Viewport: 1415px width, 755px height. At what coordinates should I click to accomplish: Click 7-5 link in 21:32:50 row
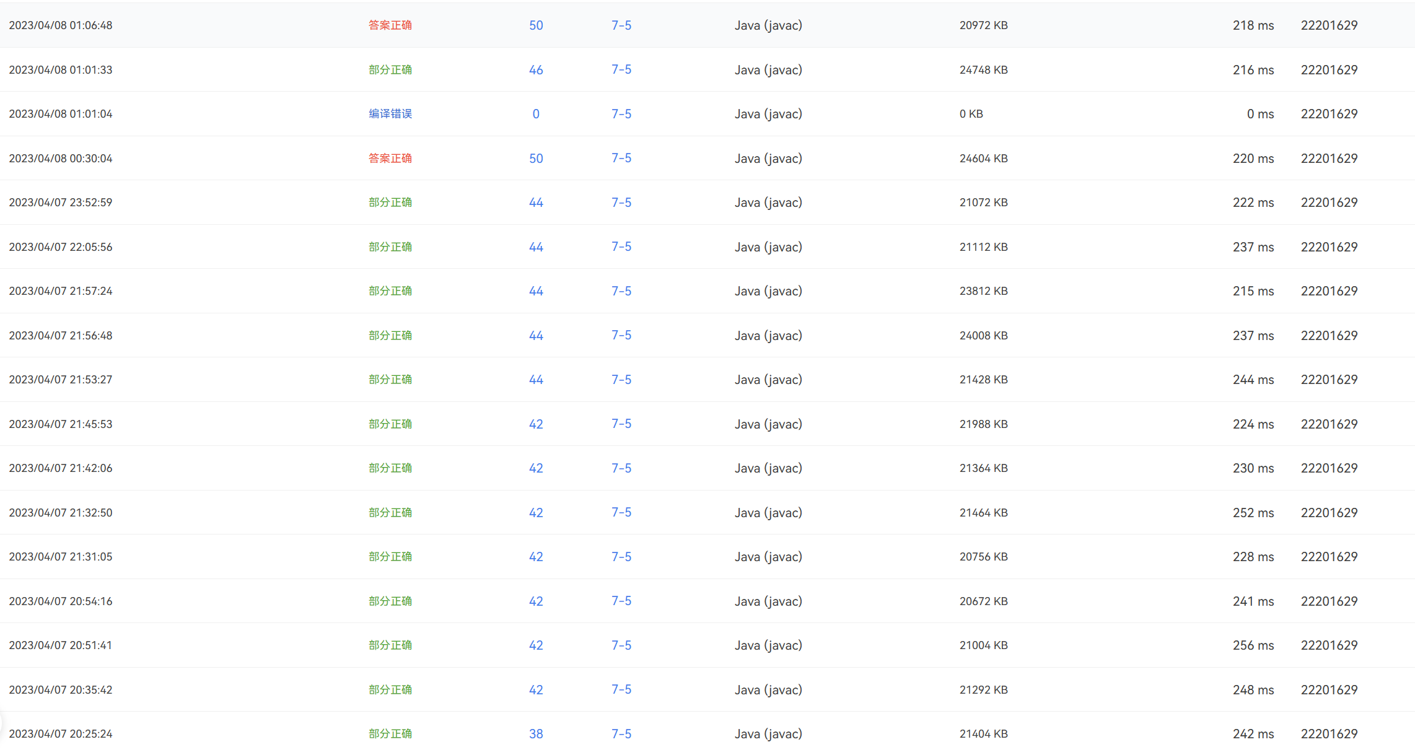[x=621, y=513]
